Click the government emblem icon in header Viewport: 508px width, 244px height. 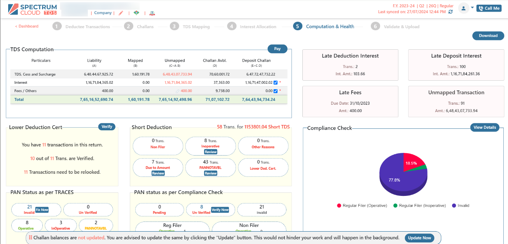point(152,13)
